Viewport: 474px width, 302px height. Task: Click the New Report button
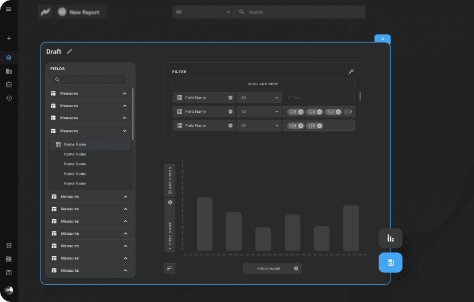81,12
